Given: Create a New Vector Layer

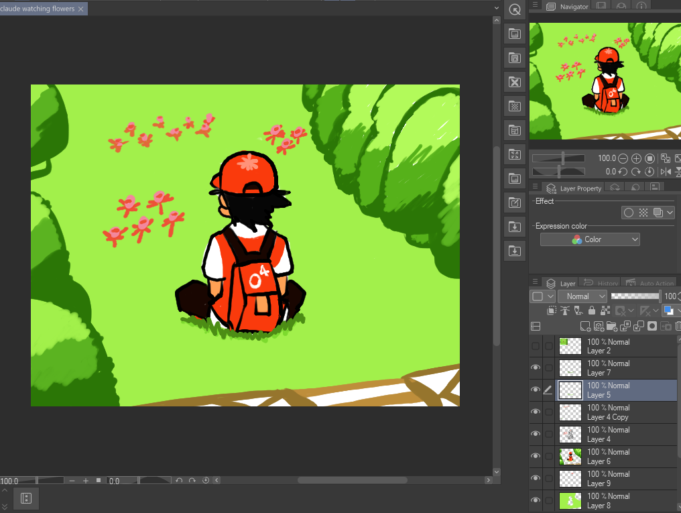Looking at the screenshot, I should point(599,326).
